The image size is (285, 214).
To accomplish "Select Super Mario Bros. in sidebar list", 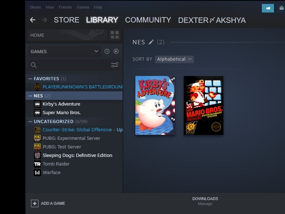I will pyautogui.click(x=62, y=113).
